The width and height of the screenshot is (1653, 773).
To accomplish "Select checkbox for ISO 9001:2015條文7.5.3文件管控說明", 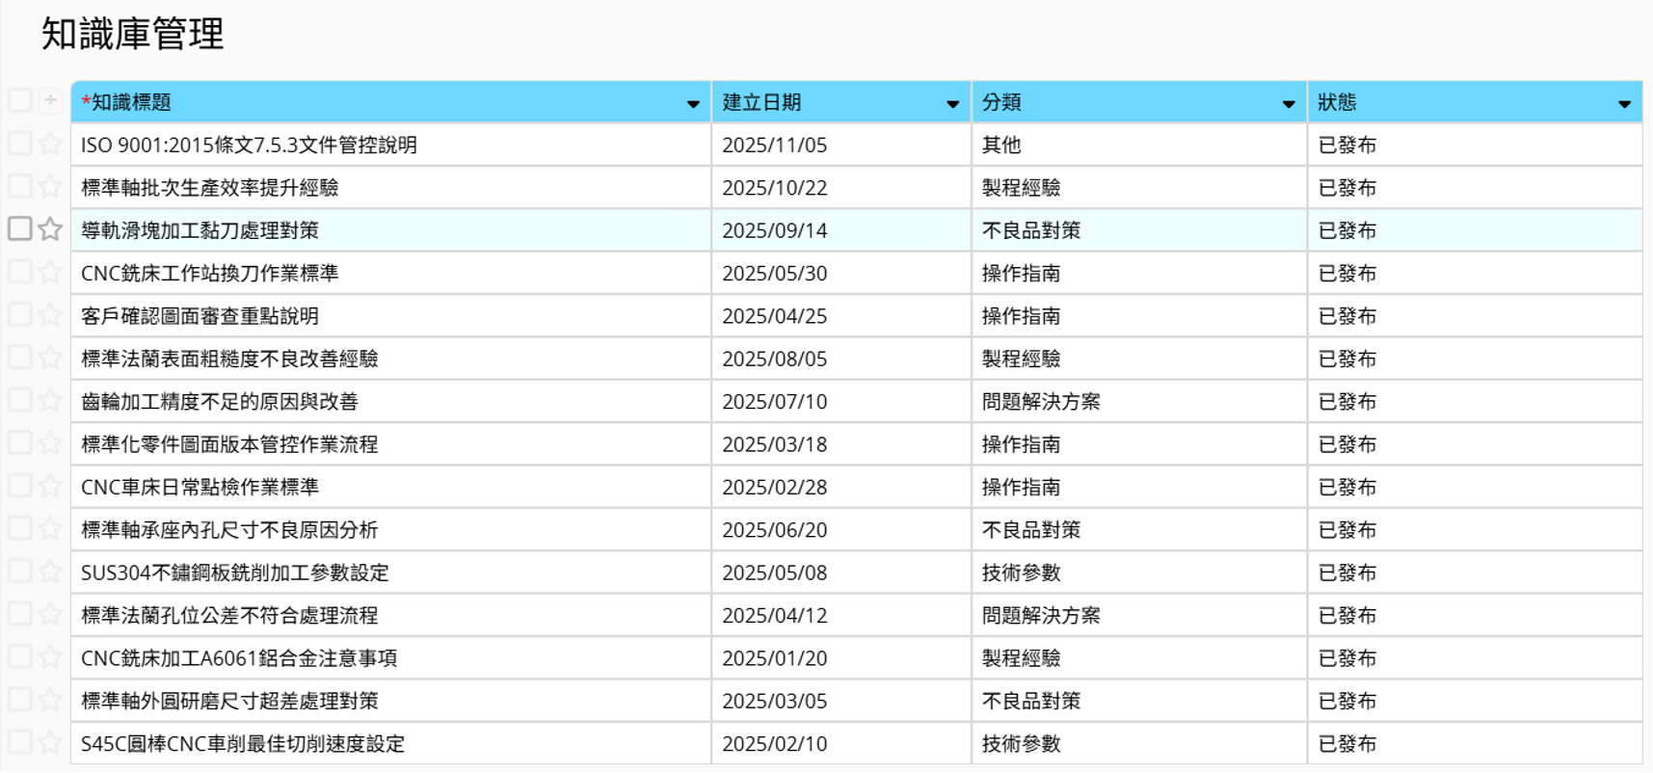I will (19, 144).
